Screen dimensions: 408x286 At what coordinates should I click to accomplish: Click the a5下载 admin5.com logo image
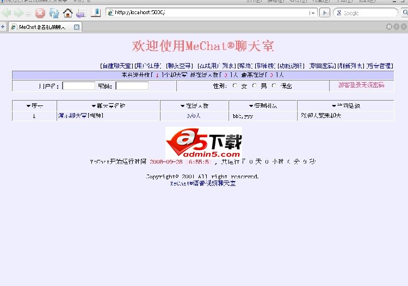[x=204, y=143]
